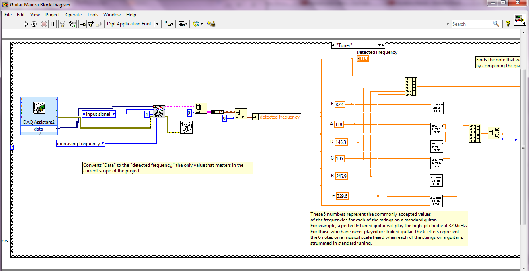Select the small conversion node after Index Array

[218, 112]
